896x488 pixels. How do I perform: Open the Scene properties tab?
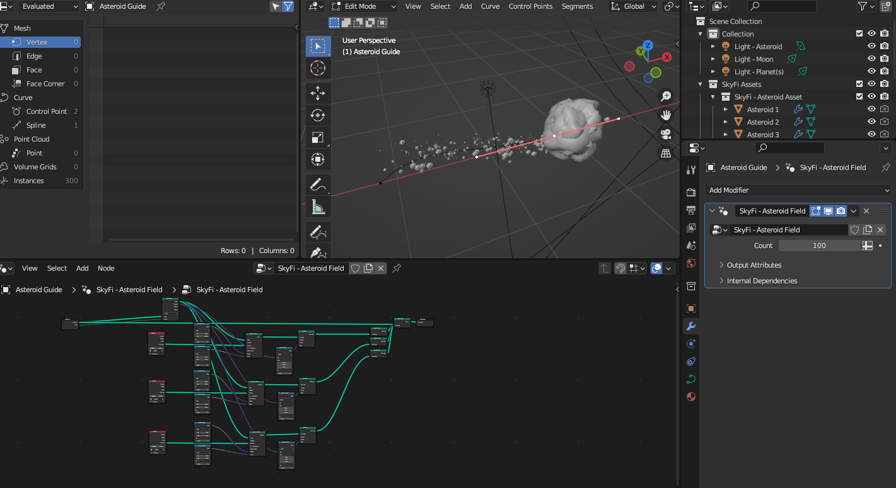[x=691, y=246]
